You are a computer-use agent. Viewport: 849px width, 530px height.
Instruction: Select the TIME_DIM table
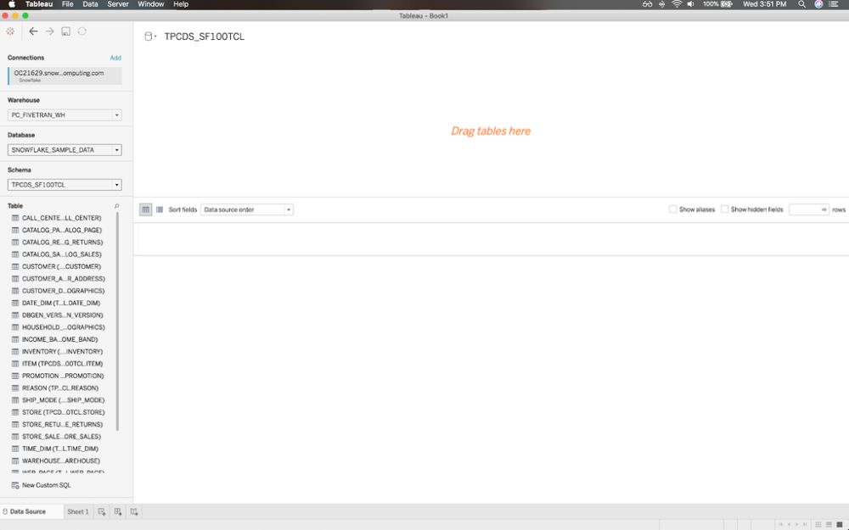[60, 449]
